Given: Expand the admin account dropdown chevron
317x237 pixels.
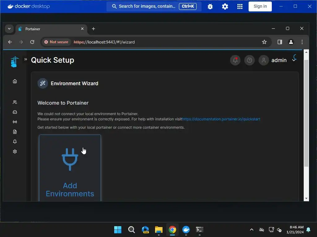Looking at the screenshot, I should [x=294, y=60].
